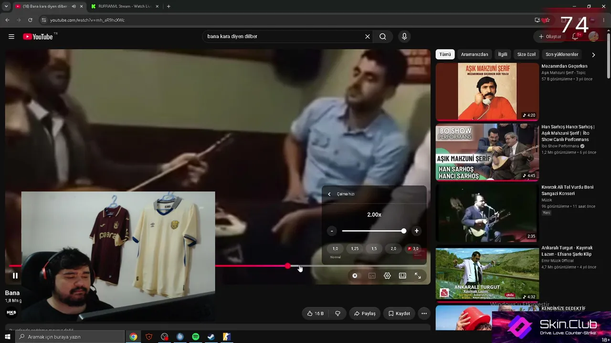
Task: Like the video with 16 B
Action: click(x=316, y=313)
